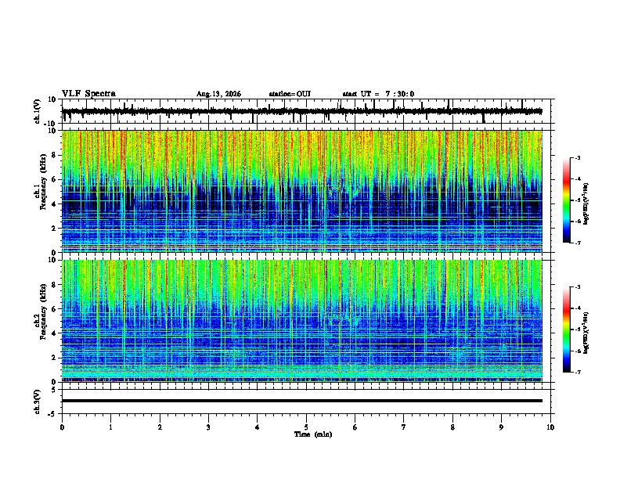Click time axis tick label "1"
The height and width of the screenshot is (479, 620).
[111, 427]
